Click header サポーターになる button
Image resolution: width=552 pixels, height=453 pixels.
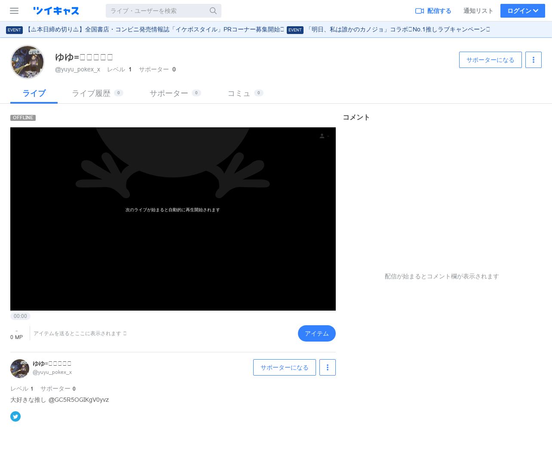[491, 60]
